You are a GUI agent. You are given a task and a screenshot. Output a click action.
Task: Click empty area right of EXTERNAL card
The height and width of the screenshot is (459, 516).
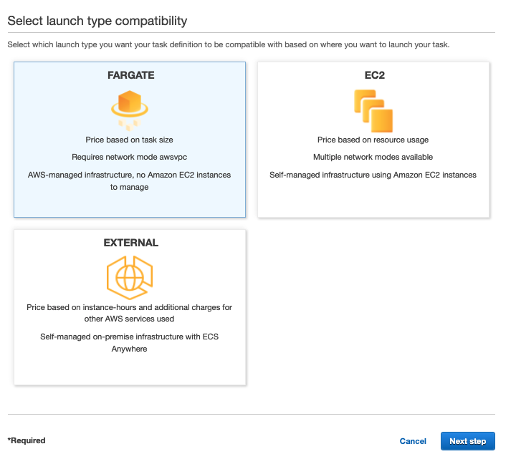click(373, 308)
